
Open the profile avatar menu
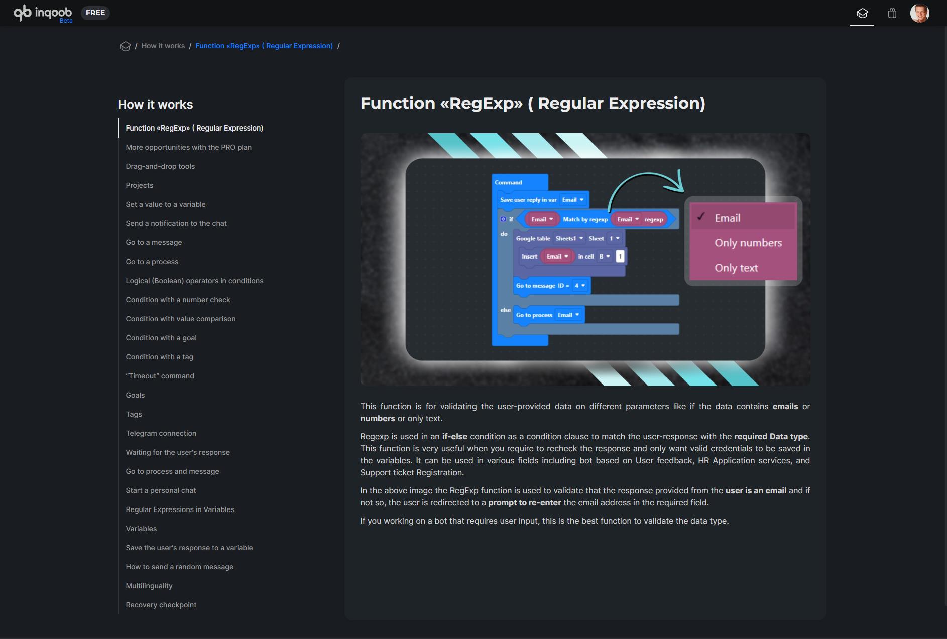[x=920, y=13]
